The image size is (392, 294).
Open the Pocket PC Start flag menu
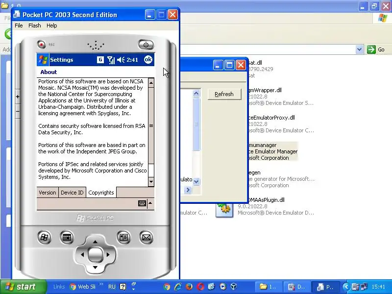43,59
